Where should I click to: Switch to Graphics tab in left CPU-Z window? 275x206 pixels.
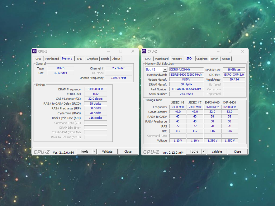(x=92, y=59)
